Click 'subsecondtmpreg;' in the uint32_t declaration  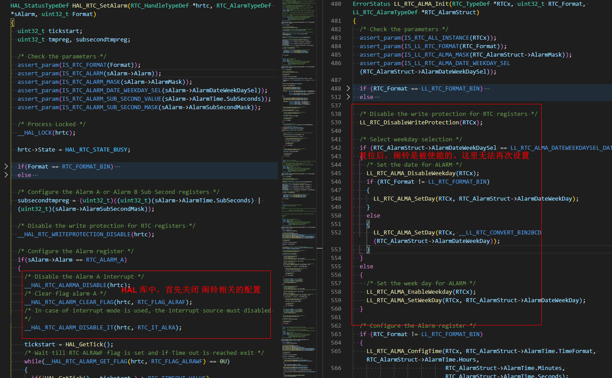(103, 40)
